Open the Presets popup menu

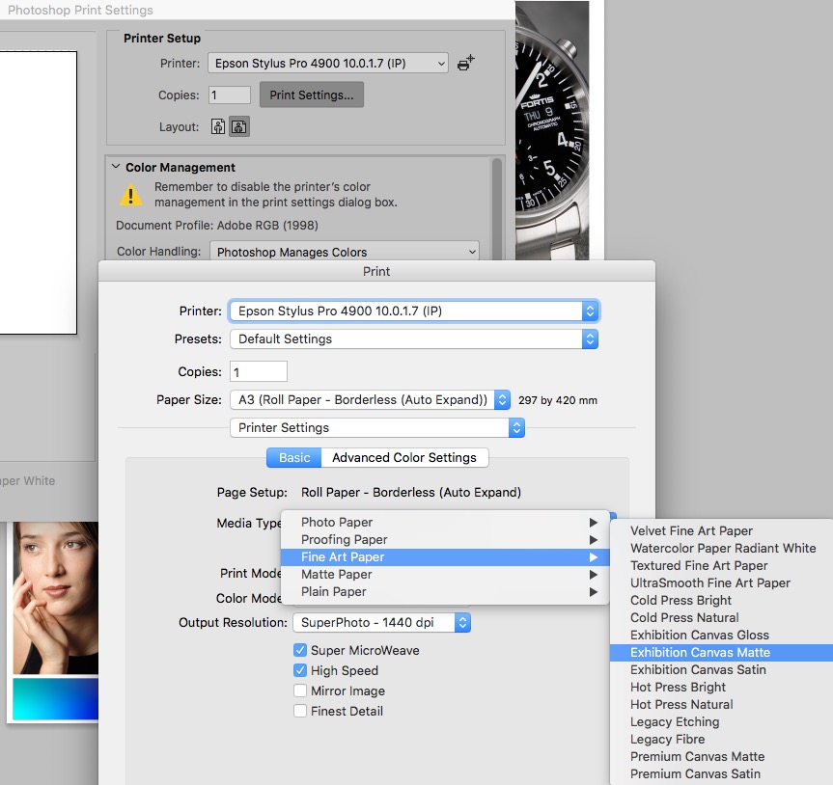[x=414, y=339]
